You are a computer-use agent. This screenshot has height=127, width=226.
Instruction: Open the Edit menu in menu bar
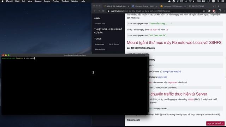[x=24, y=1]
